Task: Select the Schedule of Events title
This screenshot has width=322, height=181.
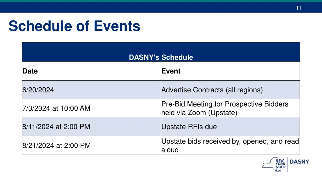Action: pos(75,26)
